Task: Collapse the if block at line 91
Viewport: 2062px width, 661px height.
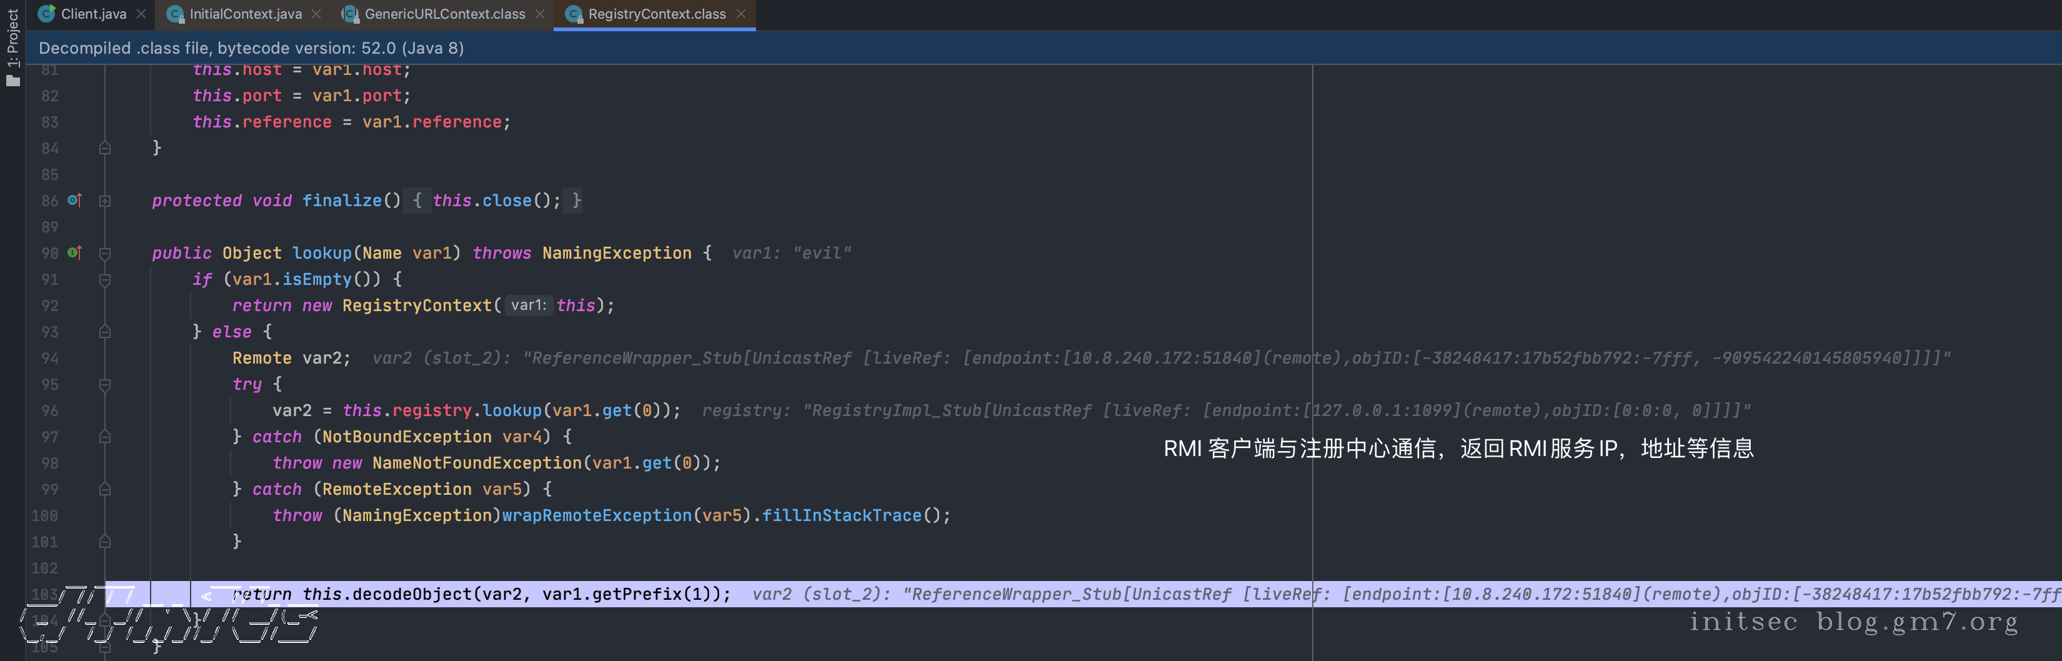Action: (105, 280)
